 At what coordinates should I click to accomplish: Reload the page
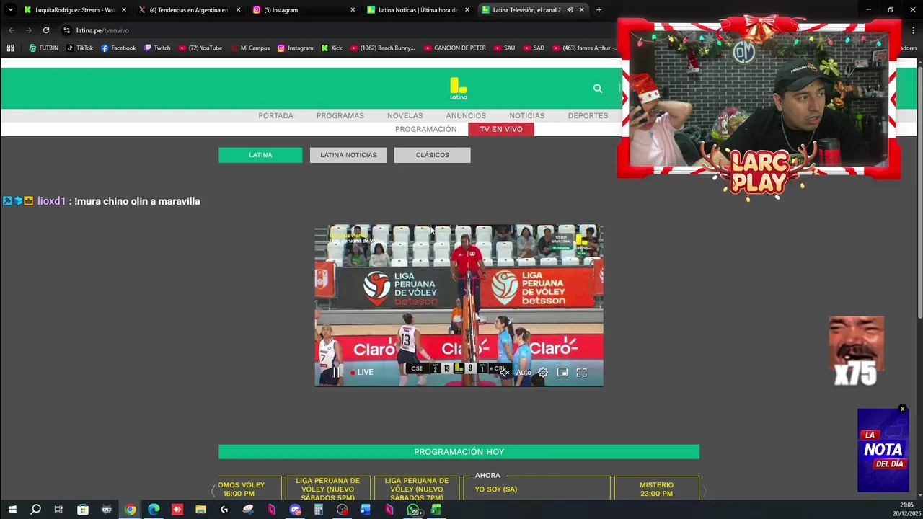click(x=46, y=30)
